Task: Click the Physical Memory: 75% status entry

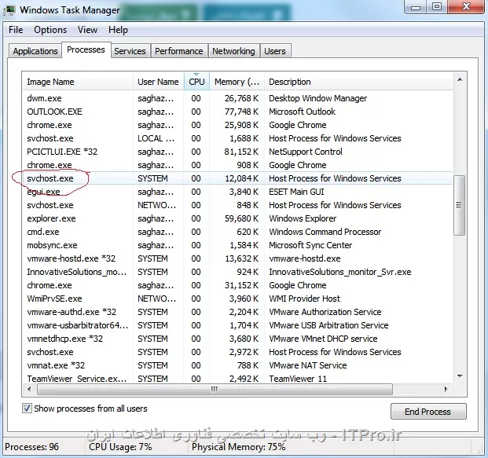Action: [238, 447]
